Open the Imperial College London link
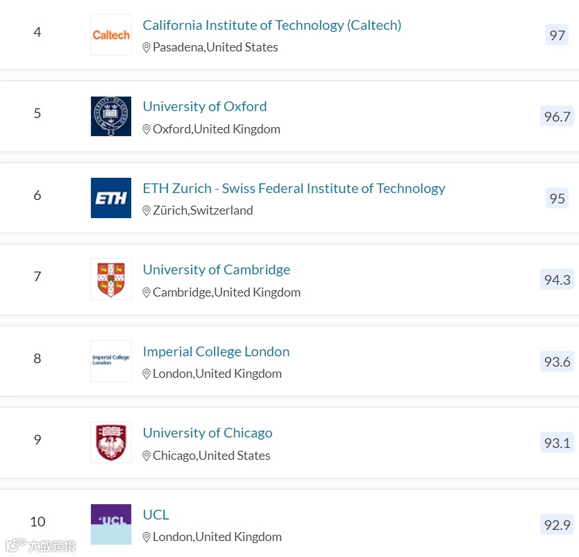 pyautogui.click(x=216, y=351)
